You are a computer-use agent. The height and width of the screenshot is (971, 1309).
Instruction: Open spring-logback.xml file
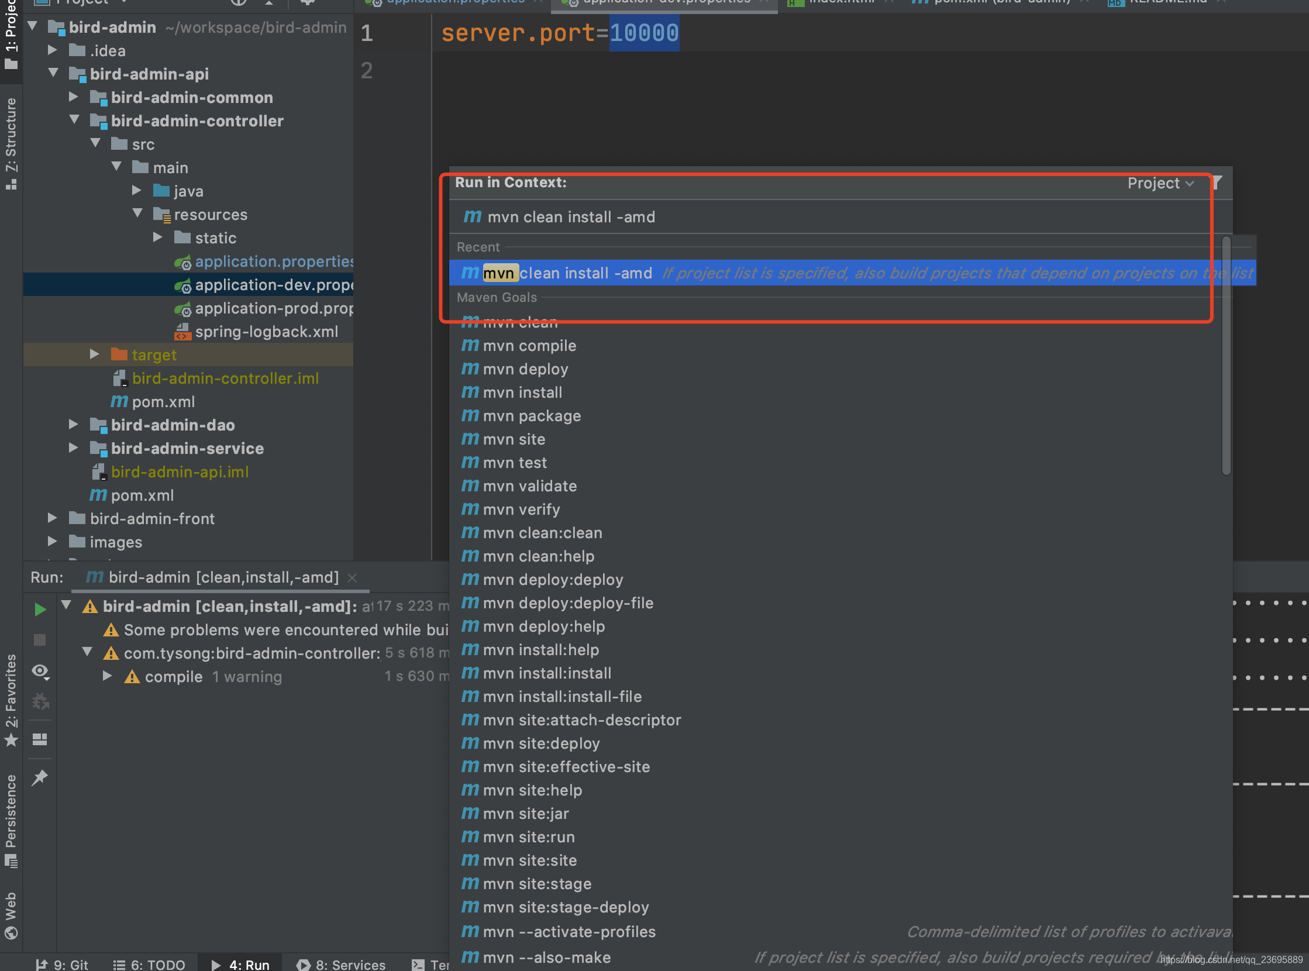[x=257, y=332]
